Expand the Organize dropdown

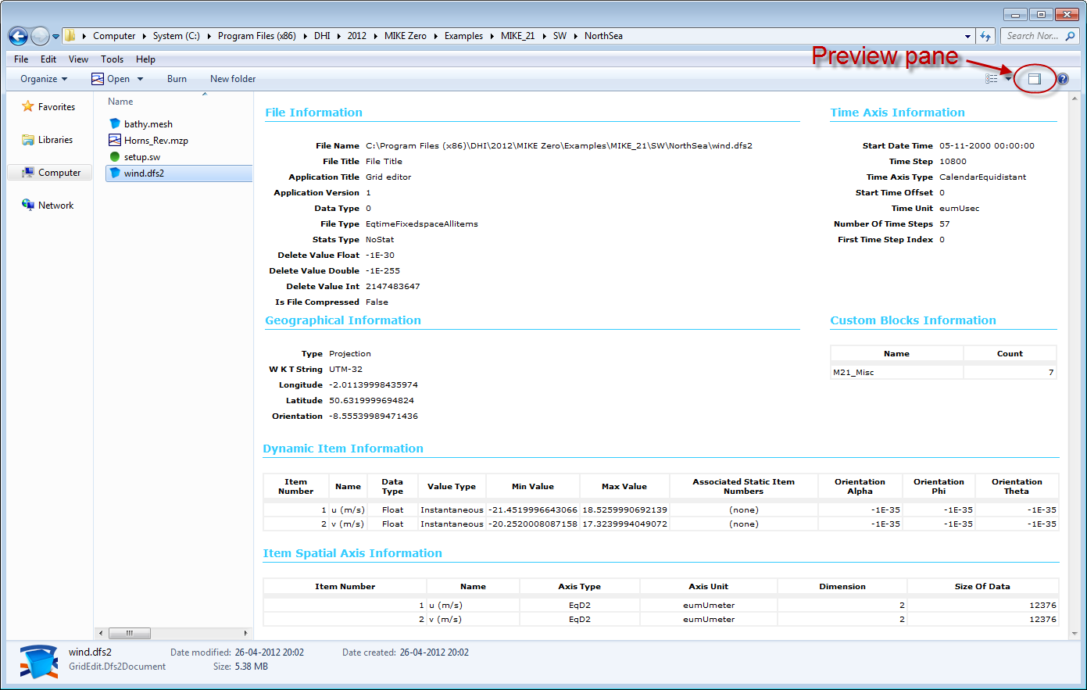44,79
